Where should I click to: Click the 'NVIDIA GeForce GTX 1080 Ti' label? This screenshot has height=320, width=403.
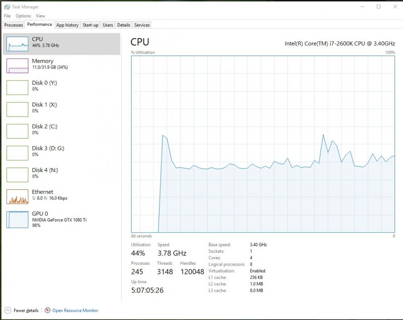tap(59, 220)
